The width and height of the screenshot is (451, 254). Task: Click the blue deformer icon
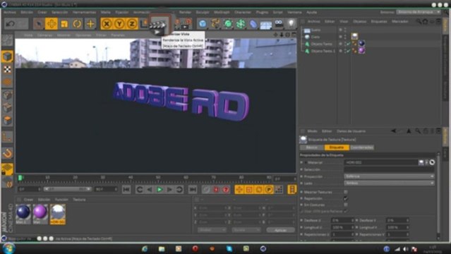pos(253,23)
